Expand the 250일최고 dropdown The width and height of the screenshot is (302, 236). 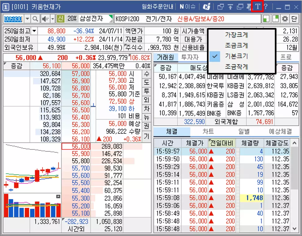point(34,31)
